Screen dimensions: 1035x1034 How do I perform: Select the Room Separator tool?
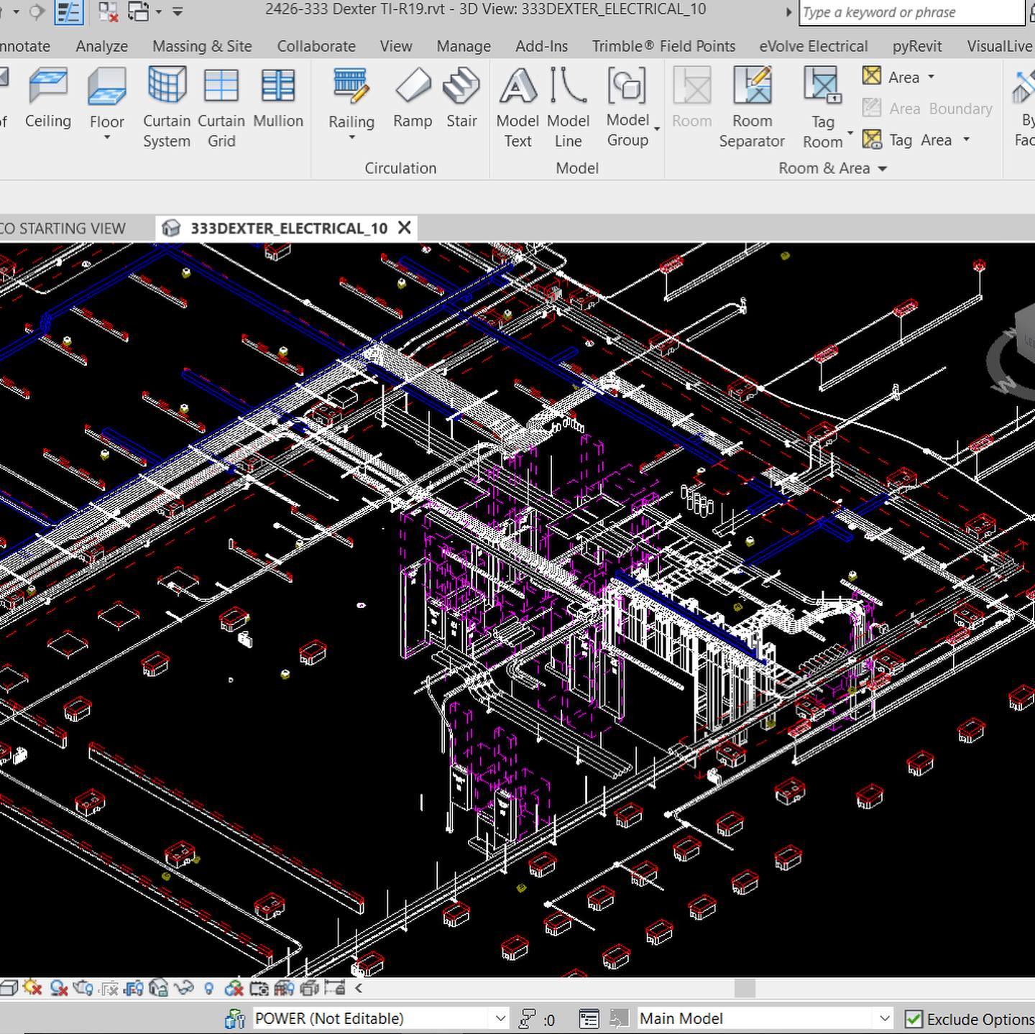752,108
